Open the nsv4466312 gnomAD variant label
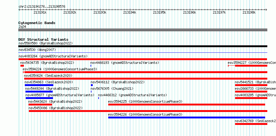 132,95
